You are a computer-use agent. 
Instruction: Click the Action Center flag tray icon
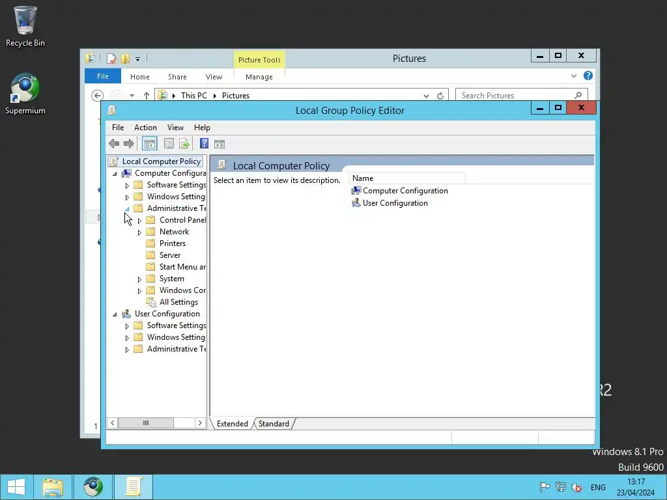click(545, 487)
